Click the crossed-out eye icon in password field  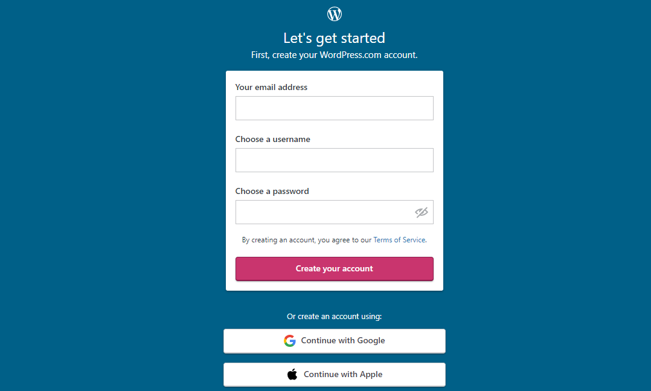[421, 212]
